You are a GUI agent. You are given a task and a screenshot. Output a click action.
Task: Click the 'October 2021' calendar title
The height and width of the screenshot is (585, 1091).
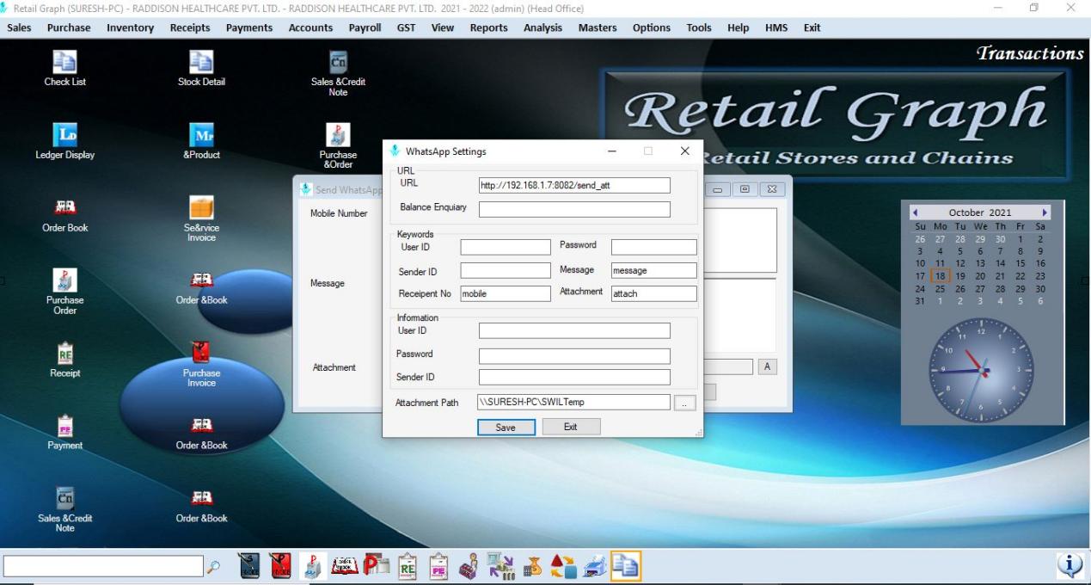click(x=980, y=212)
